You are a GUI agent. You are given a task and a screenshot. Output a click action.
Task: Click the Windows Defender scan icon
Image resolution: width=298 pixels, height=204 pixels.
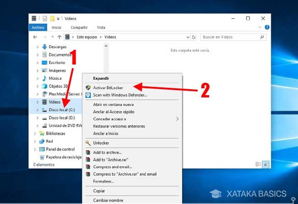pyautogui.click(x=88, y=95)
